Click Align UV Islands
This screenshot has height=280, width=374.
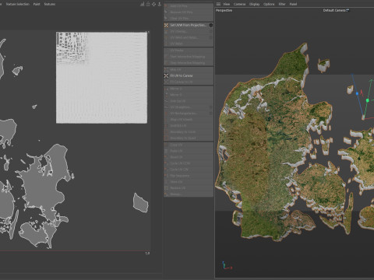click(x=189, y=120)
